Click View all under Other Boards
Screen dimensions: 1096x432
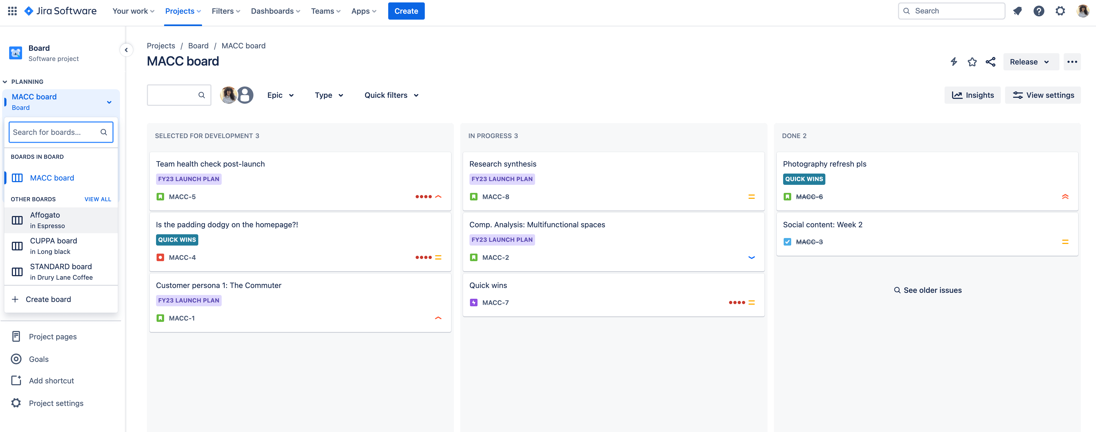[97, 199]
